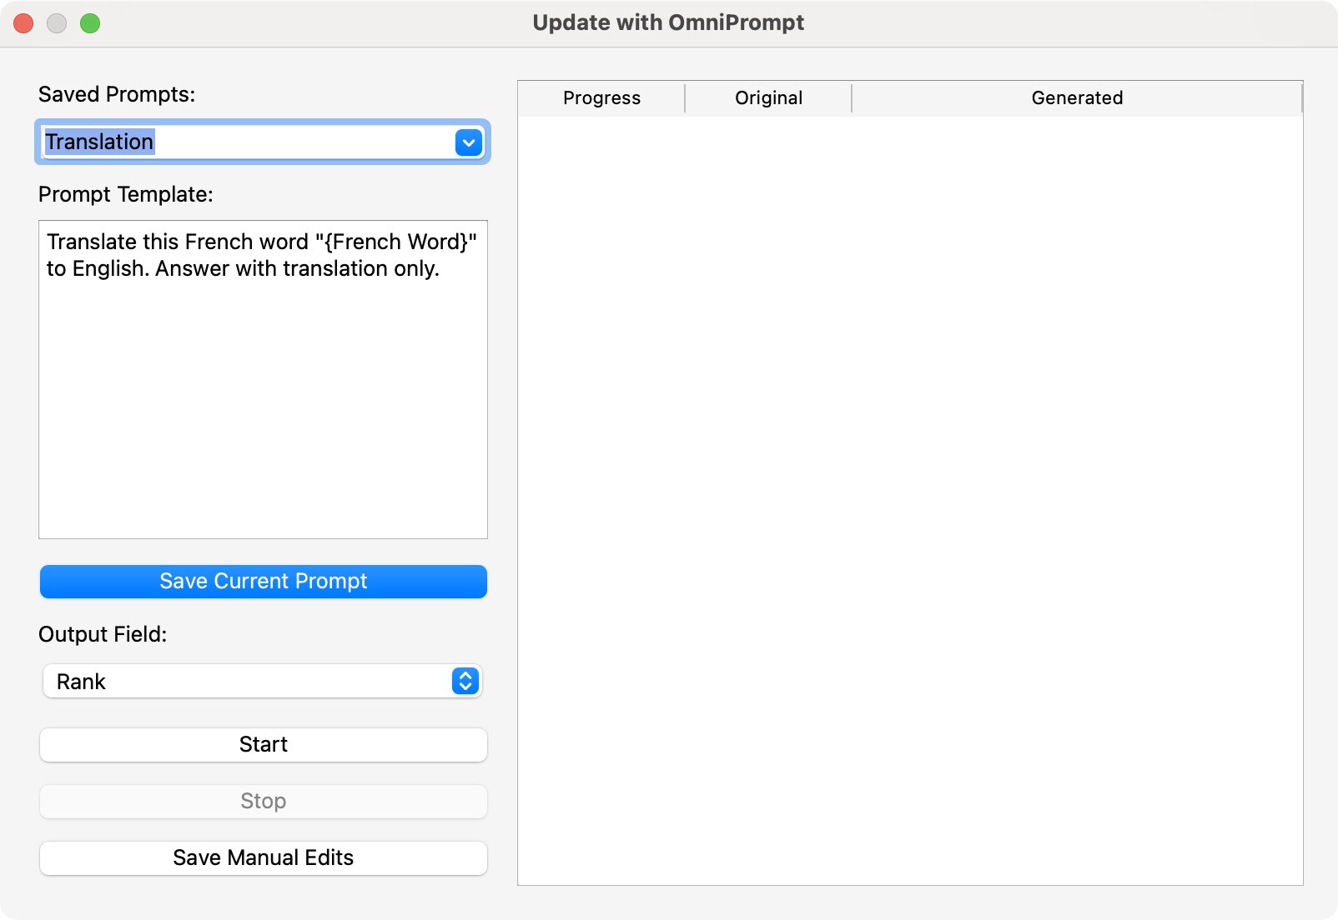Viewport: 1338px width, 920px height.
Task: Open the Saved Prompts dropdown arrow
Action: [469, 142]
